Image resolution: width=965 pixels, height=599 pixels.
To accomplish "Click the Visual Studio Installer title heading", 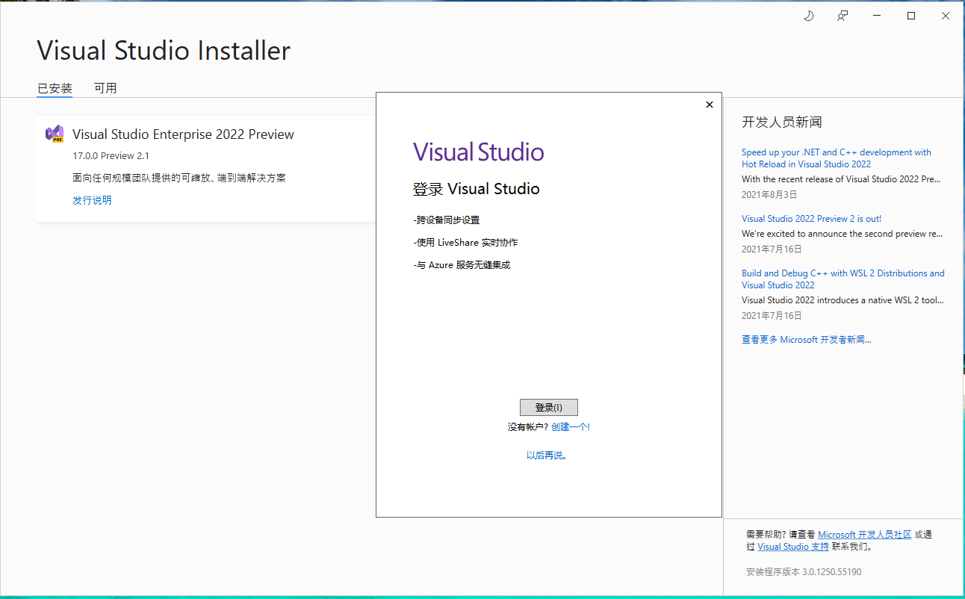I will point(164,51).
